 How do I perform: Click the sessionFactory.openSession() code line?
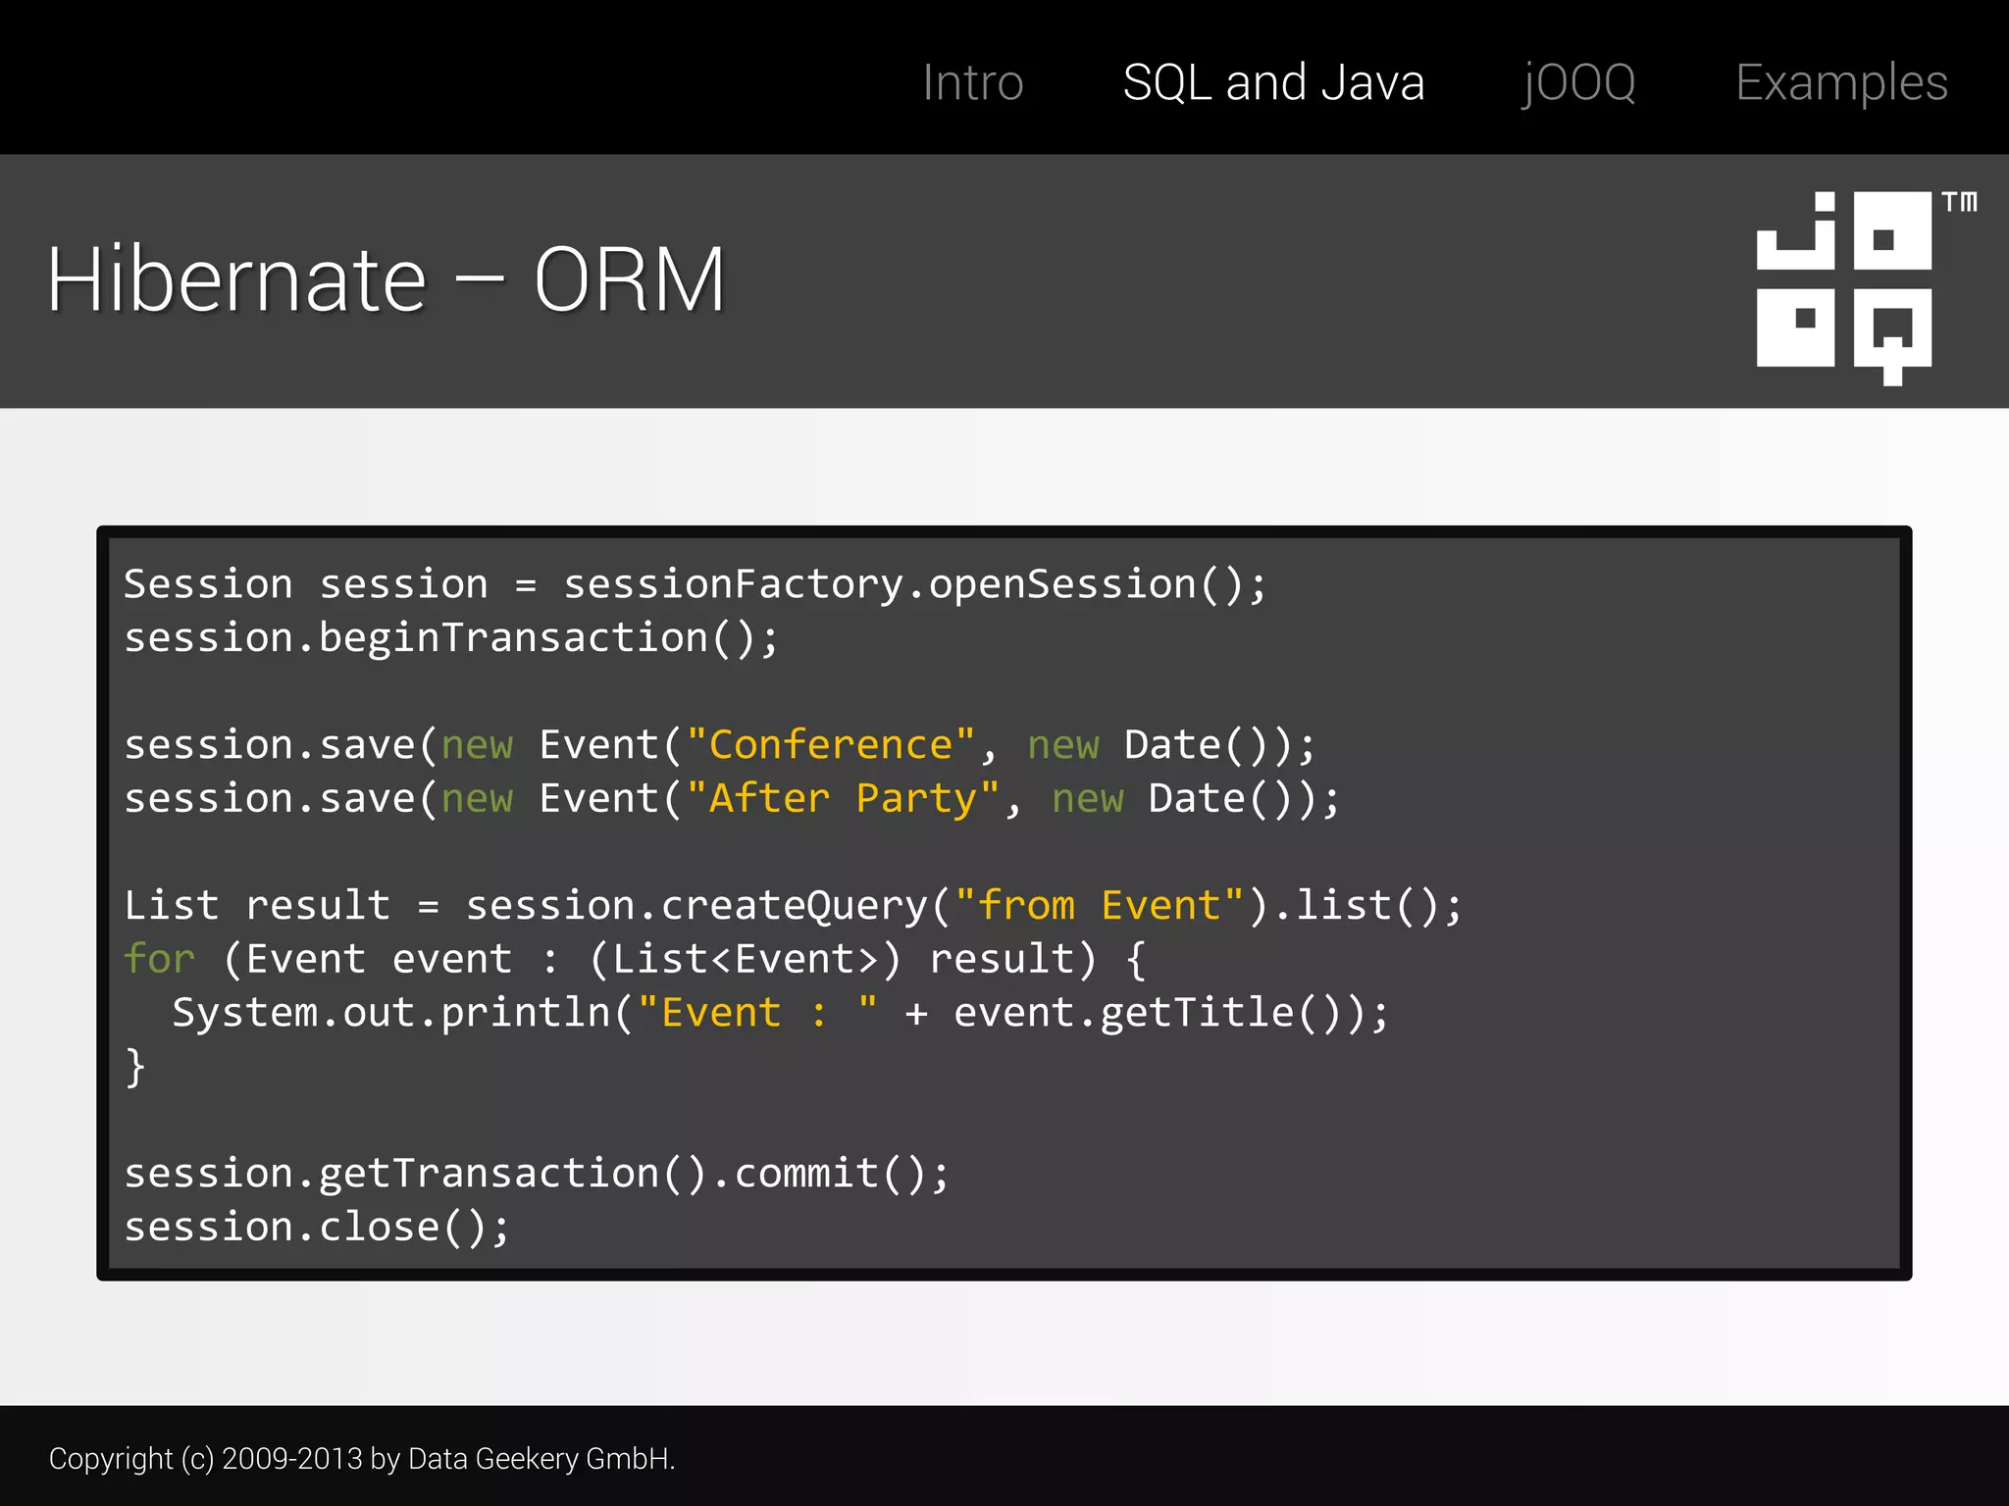[x=695, y=585]
